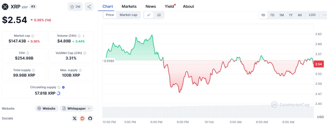
Task: Open the GitHub social icon
Action: (x=90, y=118)
